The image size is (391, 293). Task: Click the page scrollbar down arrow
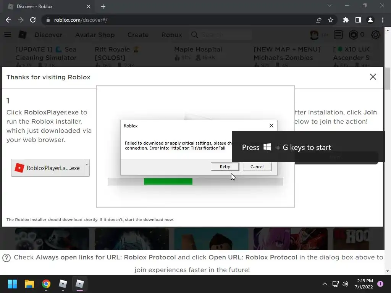tap(388, 271)
